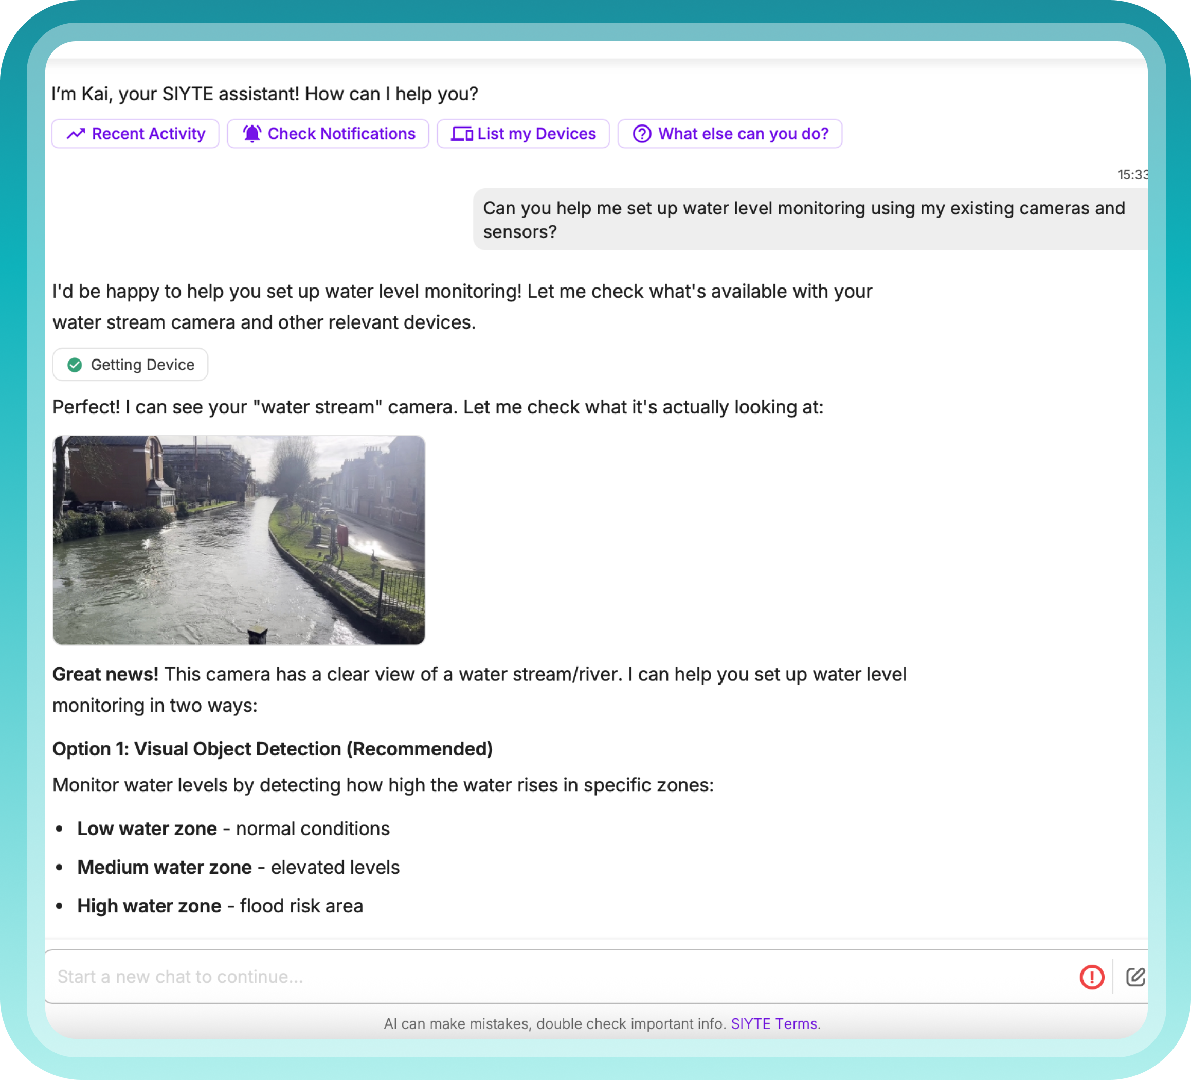Open the water stream camera snapshot
The height and width of the screenshot is (1080, 1191).
click(239, 540)
